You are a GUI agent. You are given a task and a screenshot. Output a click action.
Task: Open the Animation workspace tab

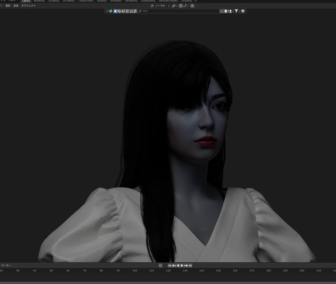(x=116, y=1)
